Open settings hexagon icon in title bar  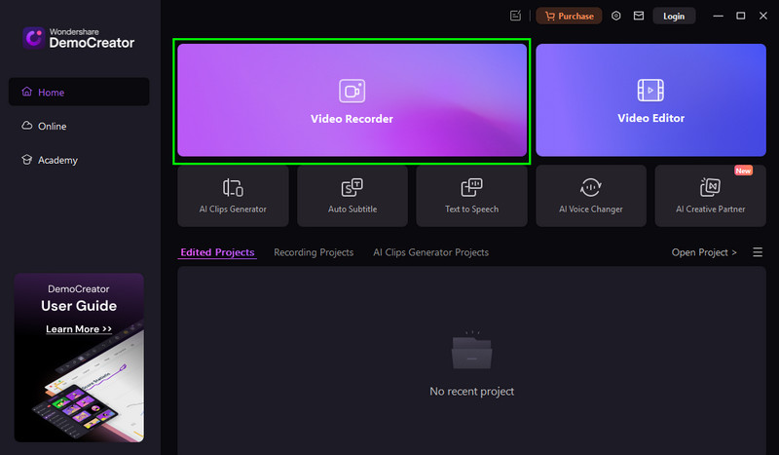point(616,16)
